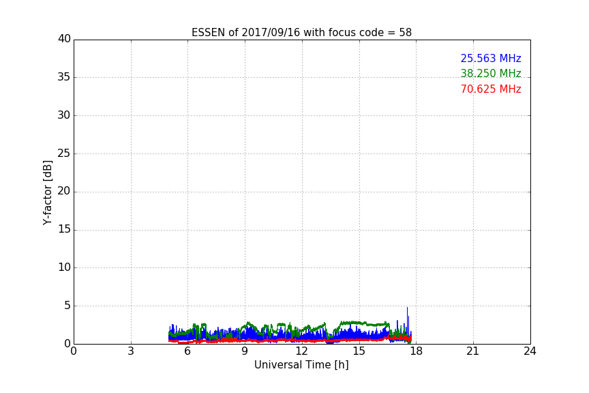Click the x-axis tick label 12

301,351
